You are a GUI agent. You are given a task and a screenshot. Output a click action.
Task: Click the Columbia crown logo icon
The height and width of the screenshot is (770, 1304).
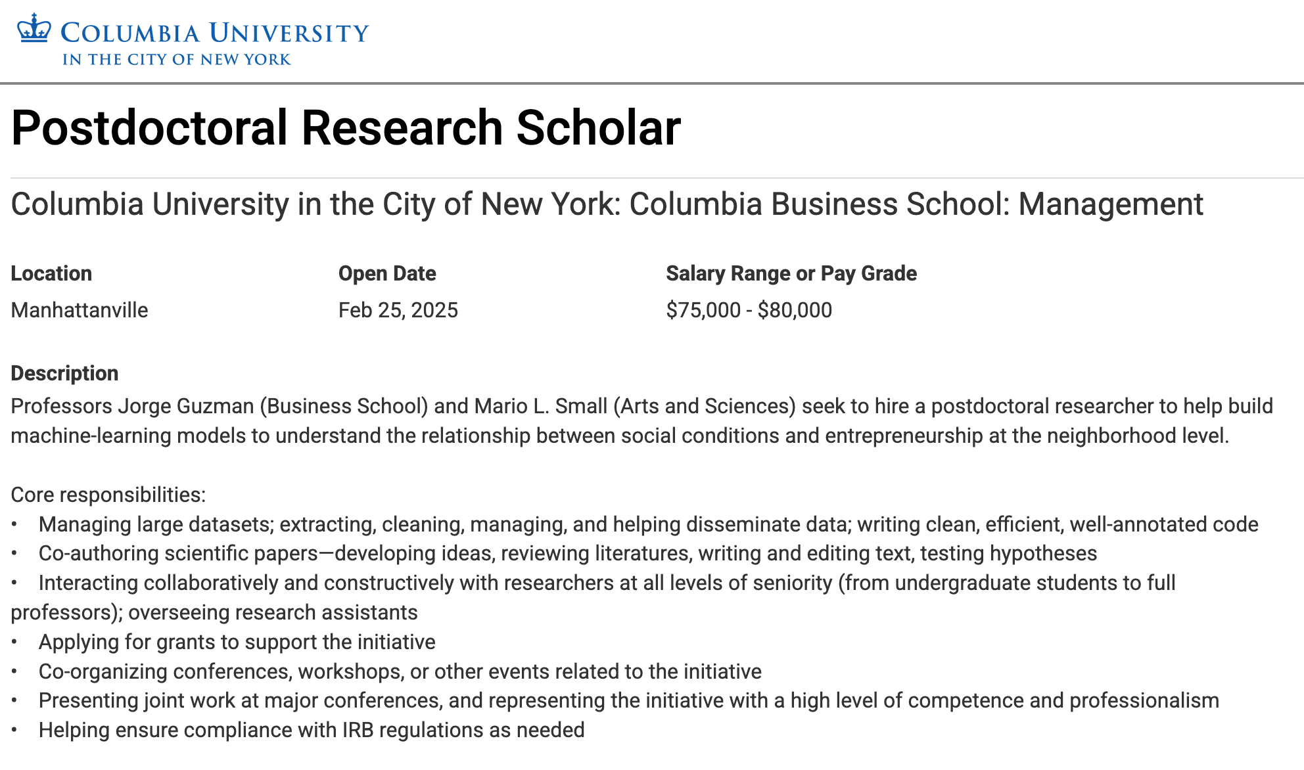click(34, 29)
